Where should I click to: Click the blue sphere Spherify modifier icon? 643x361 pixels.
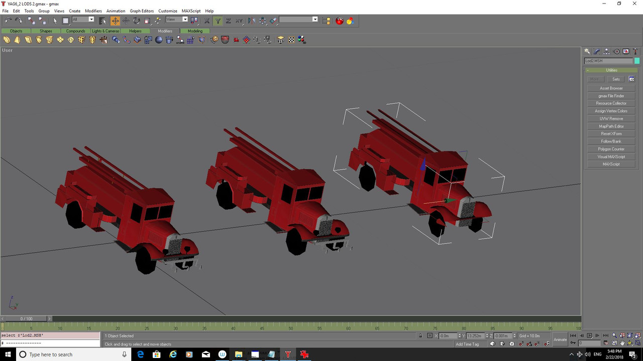(159, 40)
